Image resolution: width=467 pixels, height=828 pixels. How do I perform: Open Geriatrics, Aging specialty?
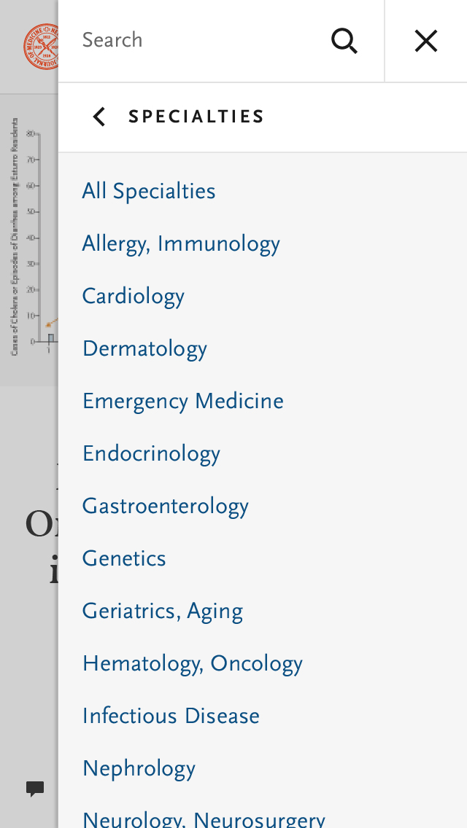(x=163, y=611)
